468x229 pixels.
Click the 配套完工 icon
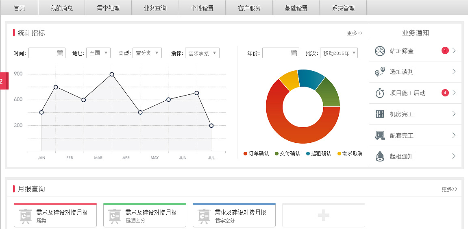(x=379, y=135)
